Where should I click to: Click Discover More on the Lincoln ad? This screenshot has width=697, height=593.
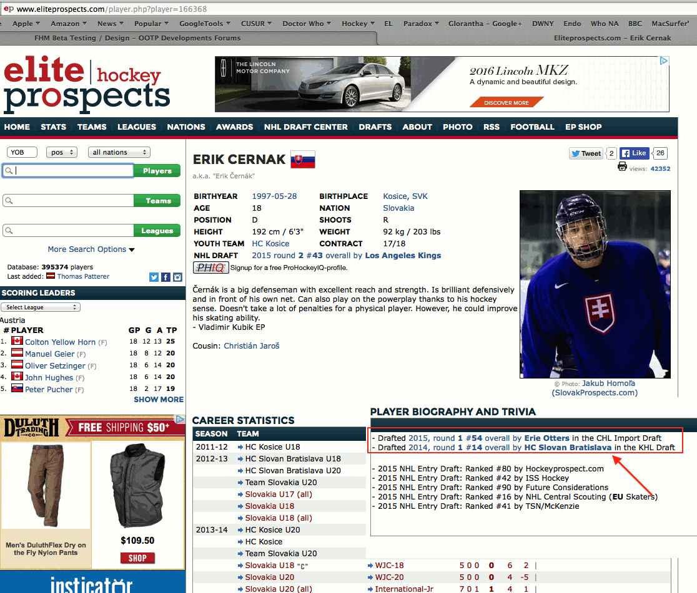507,102
